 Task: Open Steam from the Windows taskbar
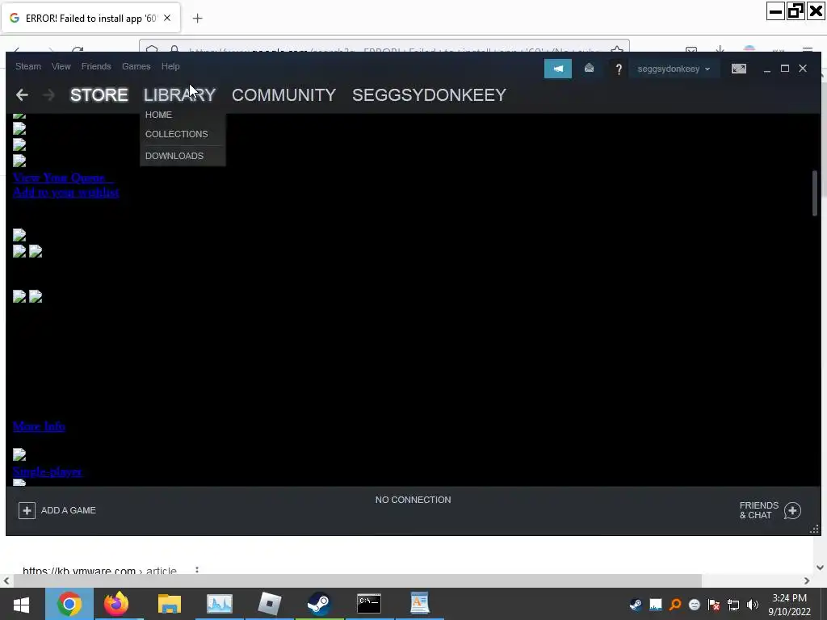319,604
